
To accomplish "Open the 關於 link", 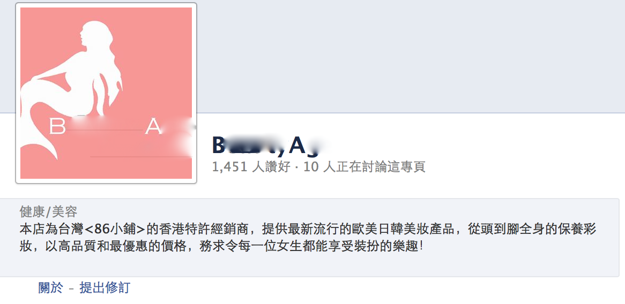I will click(x=50, y=288).
